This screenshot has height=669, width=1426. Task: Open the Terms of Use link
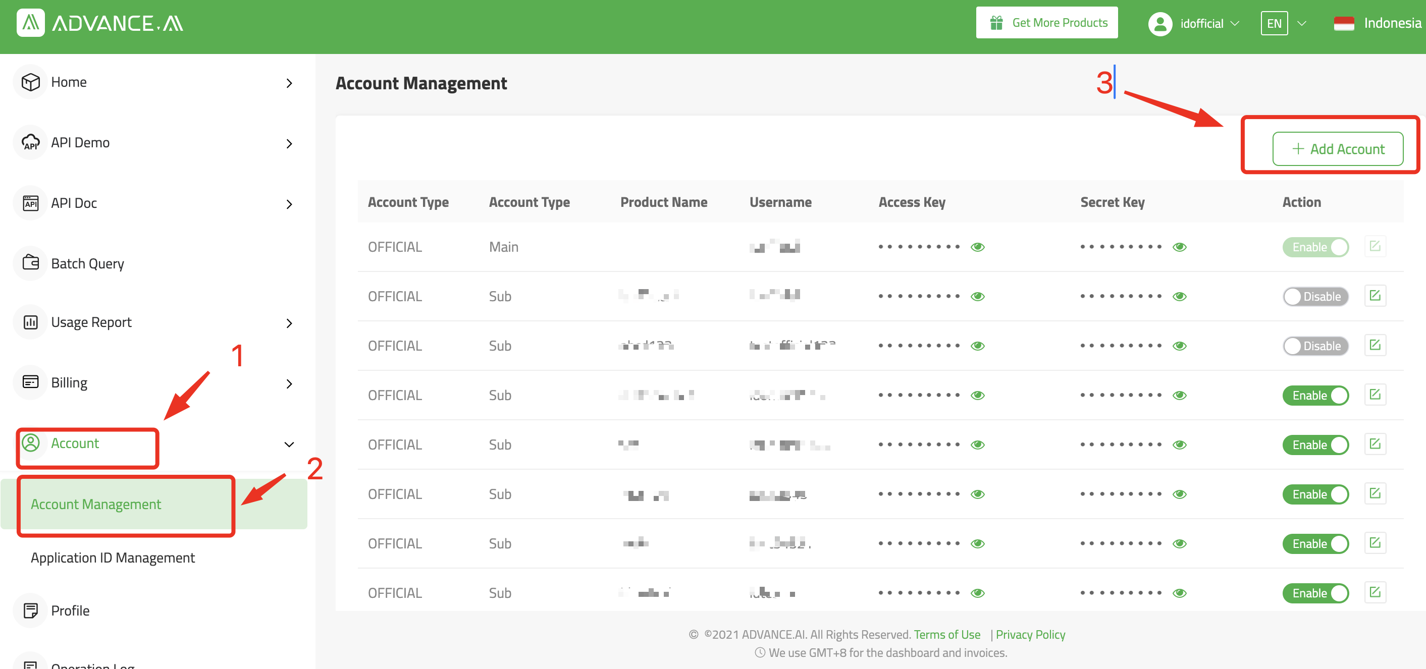tap(946, 635)
